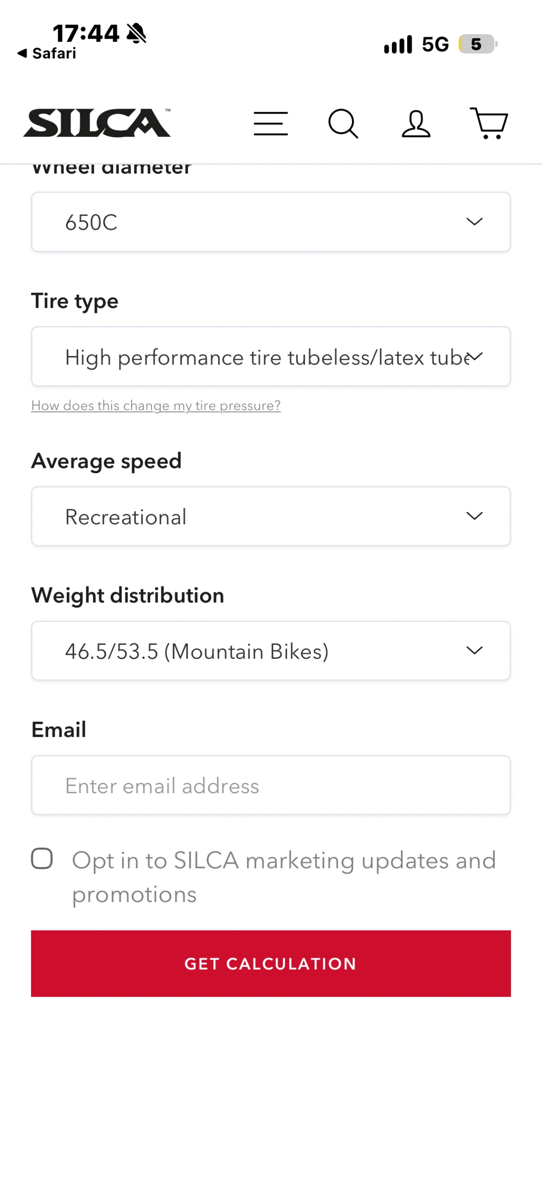Screen dimensions: 542x1179
Task: Tap the cellular signal bars
Action: click(398, 44)
